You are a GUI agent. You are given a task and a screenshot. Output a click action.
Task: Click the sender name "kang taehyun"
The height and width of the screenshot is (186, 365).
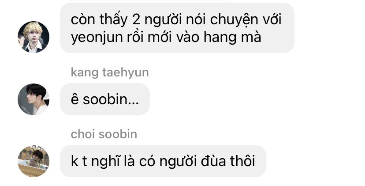coord(110,72)
